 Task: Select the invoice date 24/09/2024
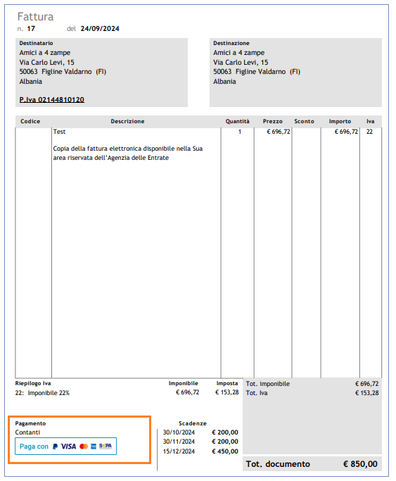pyautogui.click(x=100, y=29)
